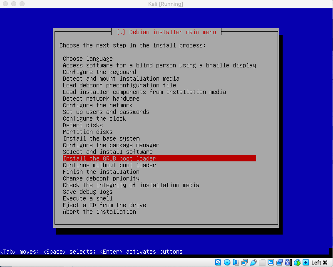
Task: Click the USB devices icon
Action: tap(253, 262)
